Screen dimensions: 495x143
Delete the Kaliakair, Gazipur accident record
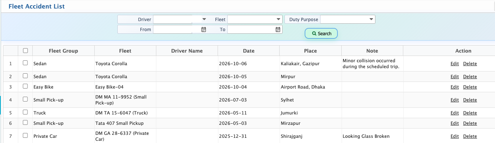[470, 64]
